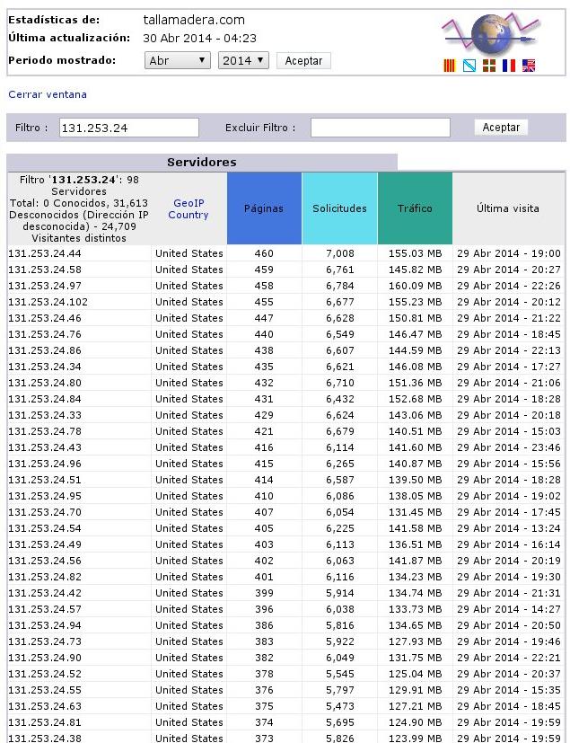Viewport: 570px width, 743px height.
Task: Switch to French with the French flag
Action: click(x=509, y=66)
